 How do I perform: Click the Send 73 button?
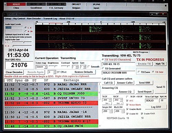click(x=161, y=87)
